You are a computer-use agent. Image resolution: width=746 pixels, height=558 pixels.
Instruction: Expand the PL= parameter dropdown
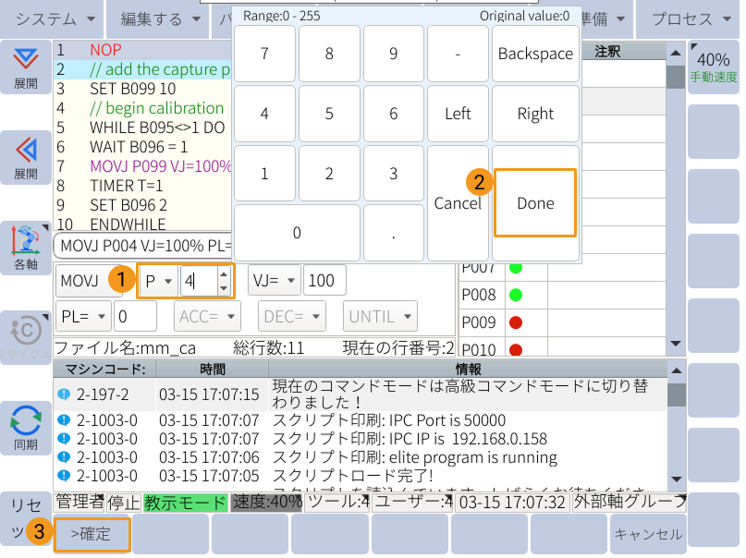(82, 317)
